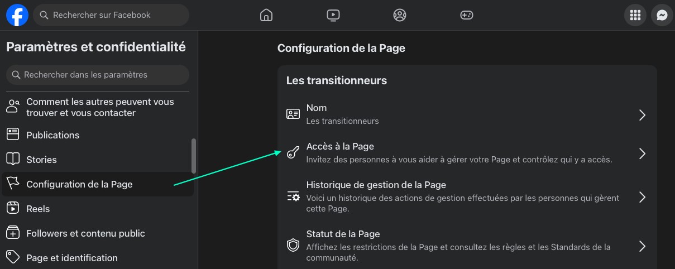Open the Groups icon in top bar
The height and width of the screenshot is (269, 675).
click(400, 15)
